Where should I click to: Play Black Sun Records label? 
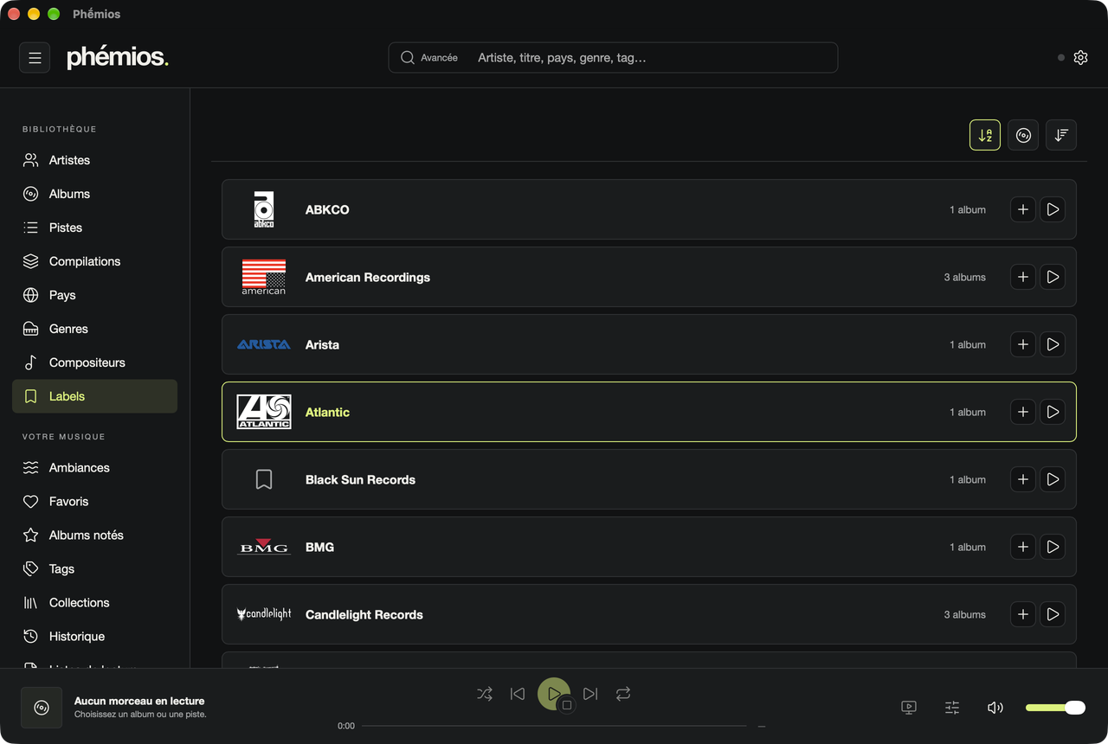pyautogui.click(x=1053, y=479)
